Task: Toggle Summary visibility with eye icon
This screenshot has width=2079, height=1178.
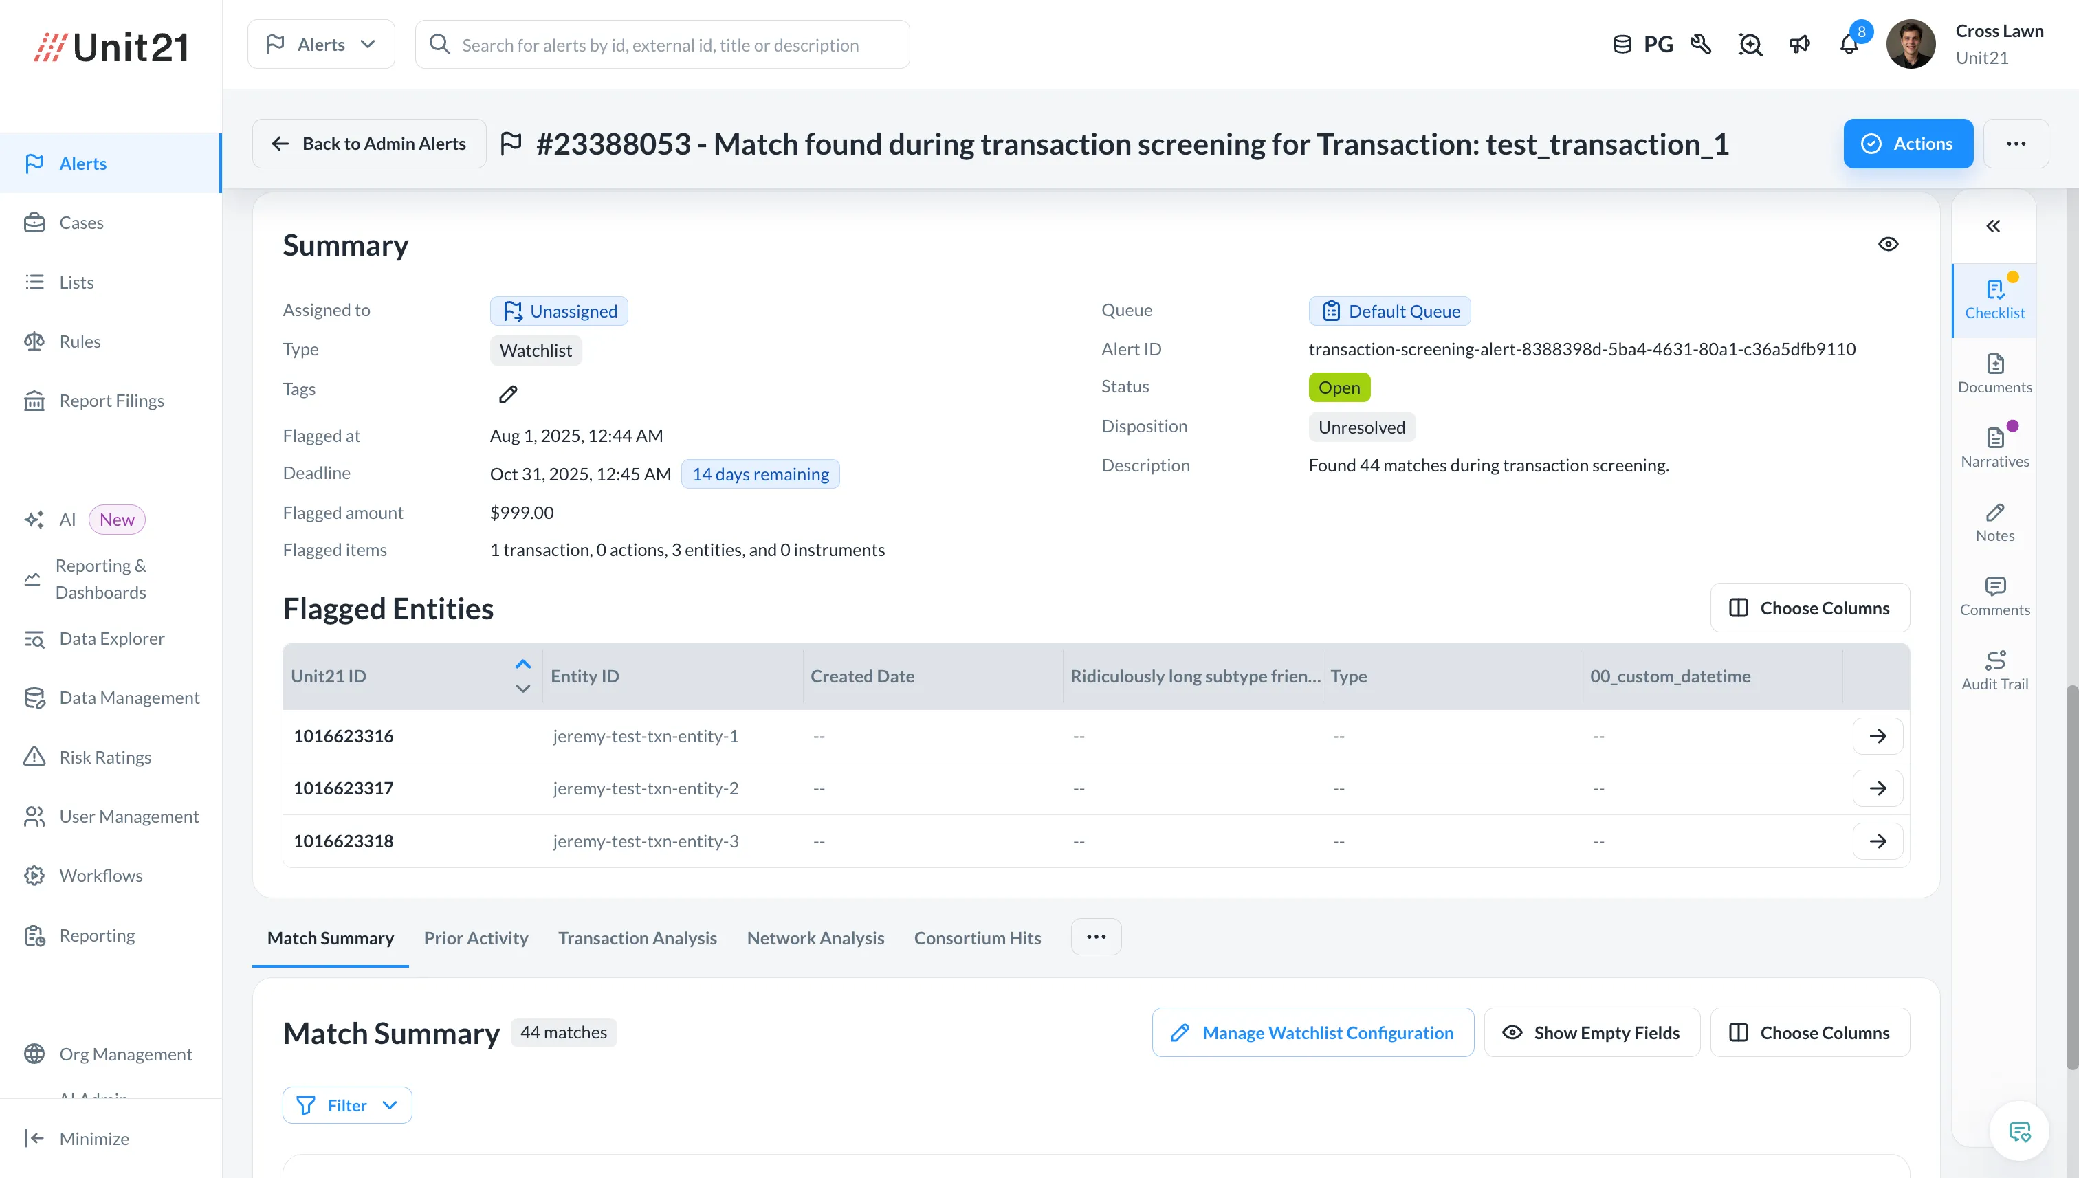Action: click(1888, 245)
